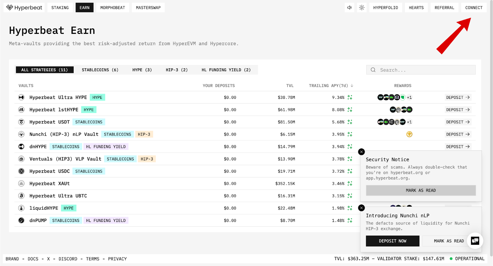
Task: Open the Earn page
Action: pyautogui.click(x=84, y=8)
